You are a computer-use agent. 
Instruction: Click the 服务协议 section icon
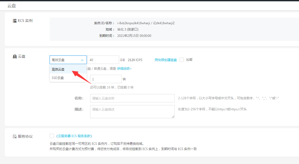coord(15,136)
